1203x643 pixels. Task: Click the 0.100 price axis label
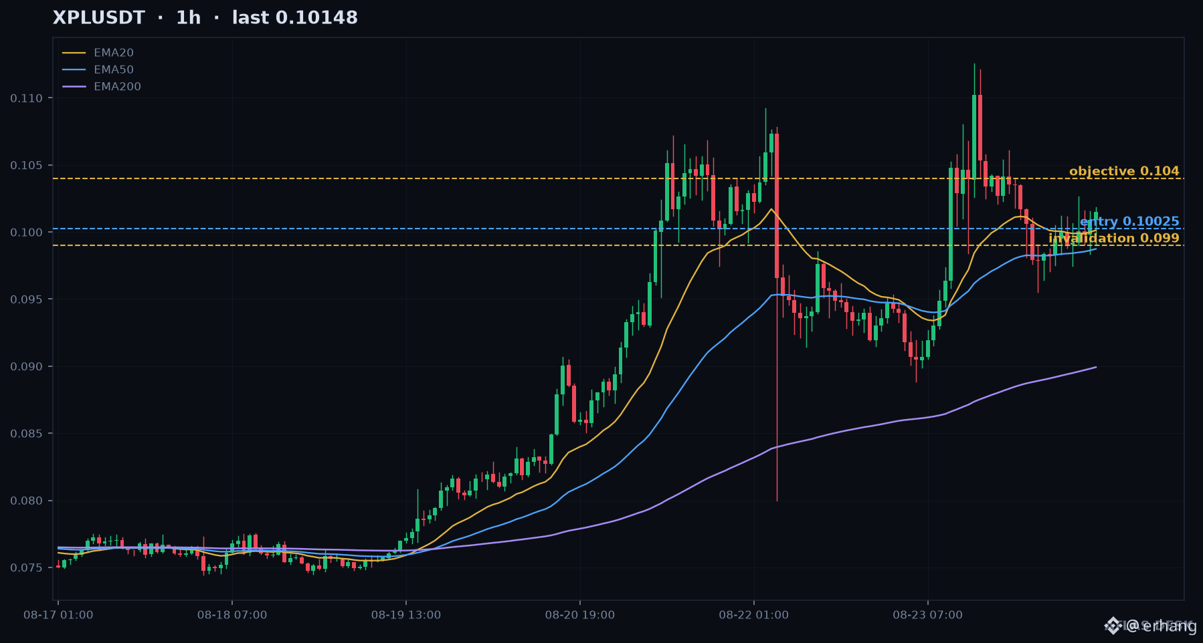[26, 232]
